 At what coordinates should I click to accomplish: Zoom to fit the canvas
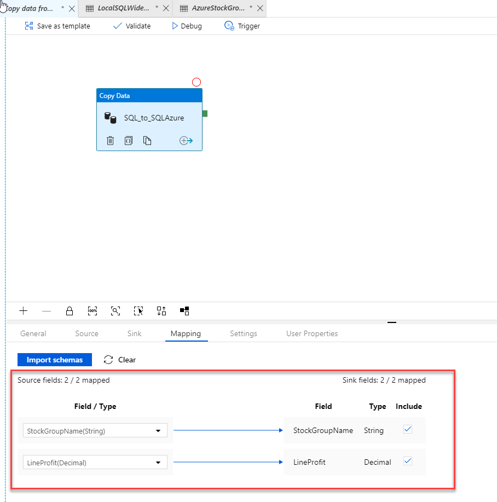coord(115,311)
